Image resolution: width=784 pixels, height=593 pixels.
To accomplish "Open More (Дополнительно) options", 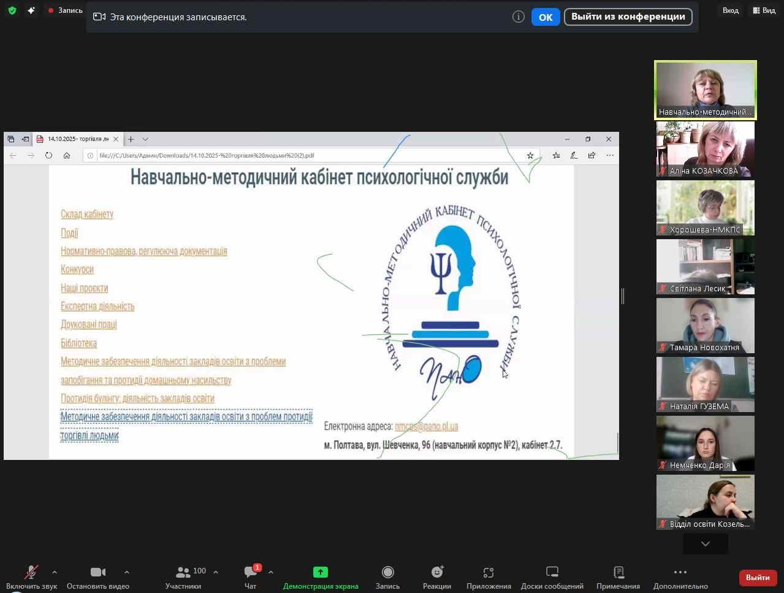I will (x=680, y=573).
